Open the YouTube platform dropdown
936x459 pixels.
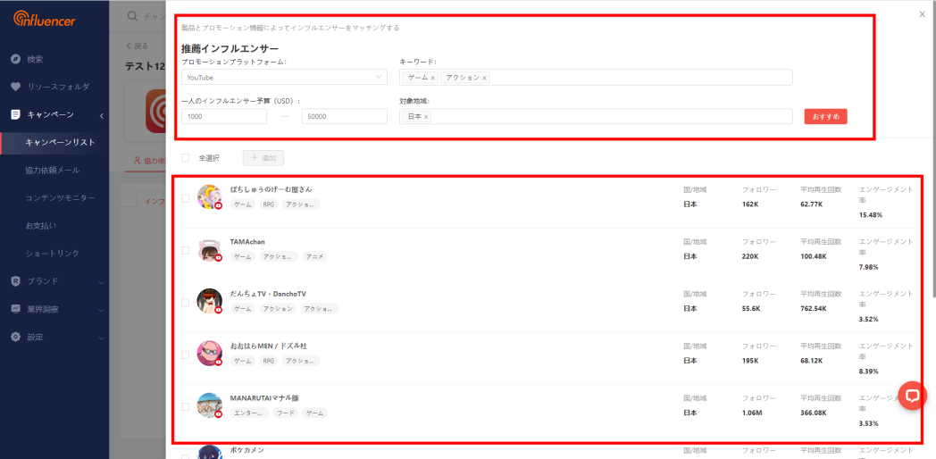[x=284, y=77]
